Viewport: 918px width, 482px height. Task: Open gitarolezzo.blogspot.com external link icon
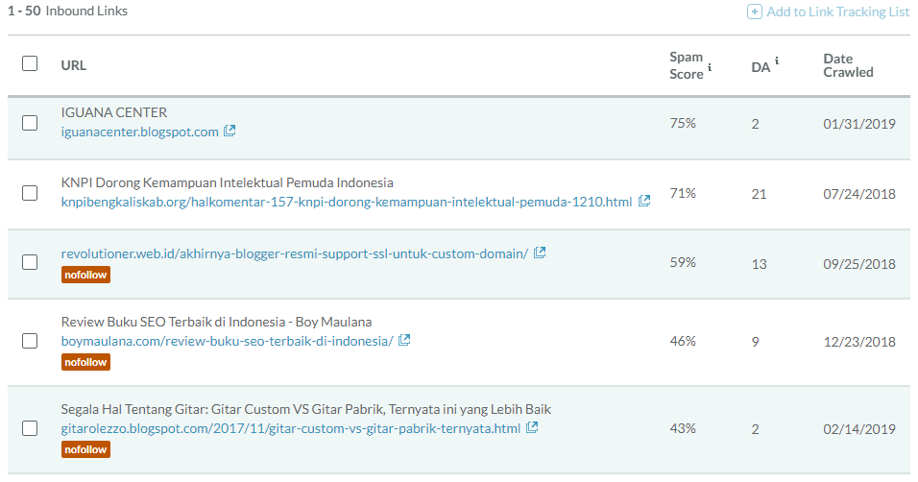[x=532, y=427]
